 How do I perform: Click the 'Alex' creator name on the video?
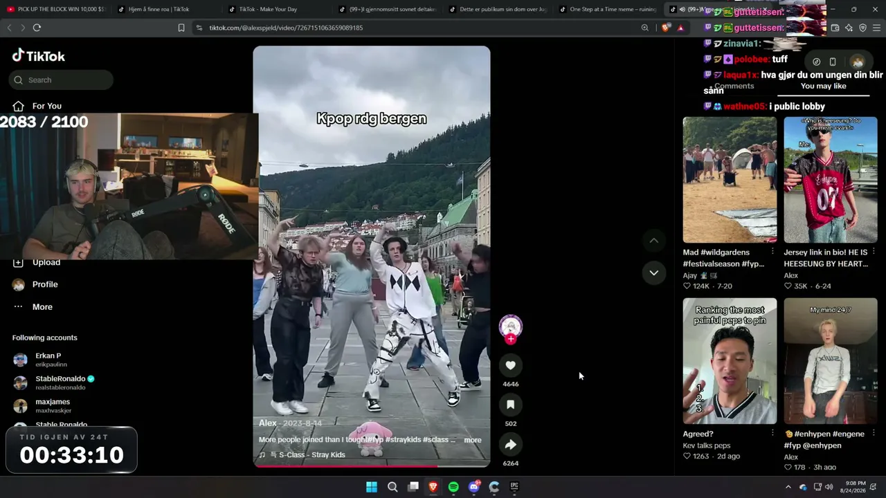[x=268, y=423]
